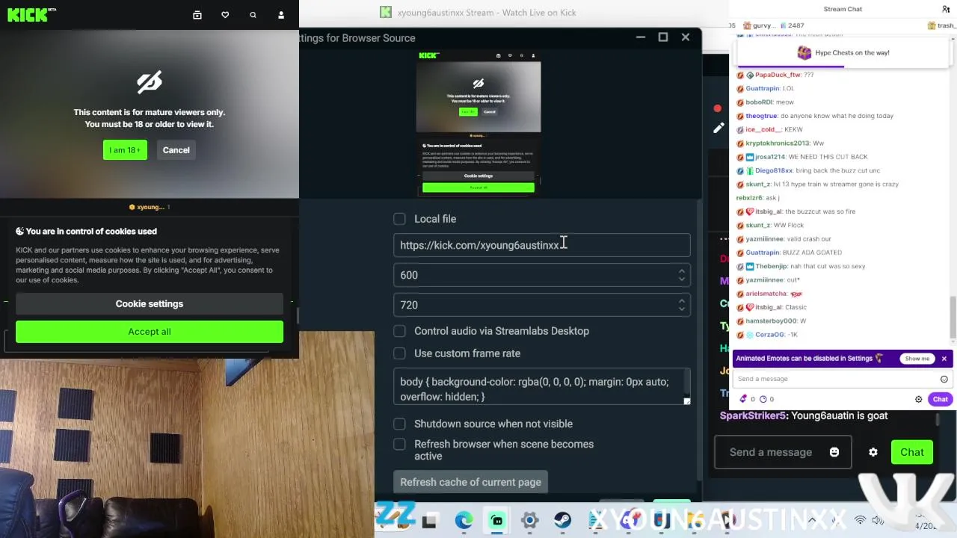Viewport: 957px width, 538px height.
Task: Click username theogtrue in chat
Action: (x=761, y=116)
